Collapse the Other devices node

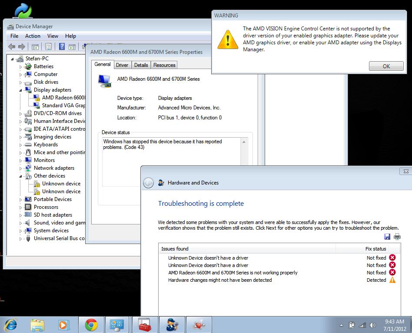[x=20, y=176]
